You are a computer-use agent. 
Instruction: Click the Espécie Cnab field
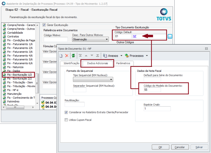coord(157,109)
